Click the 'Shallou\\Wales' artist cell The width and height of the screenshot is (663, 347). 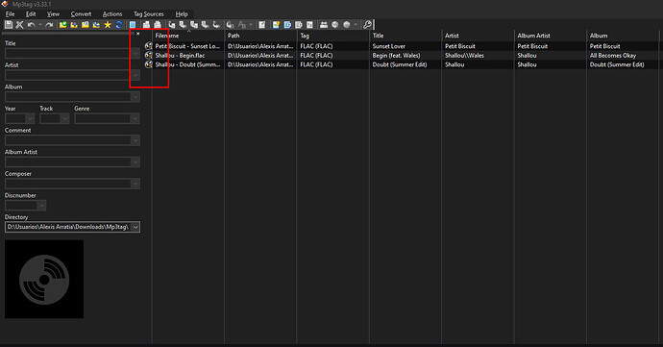tap(464, 56)
